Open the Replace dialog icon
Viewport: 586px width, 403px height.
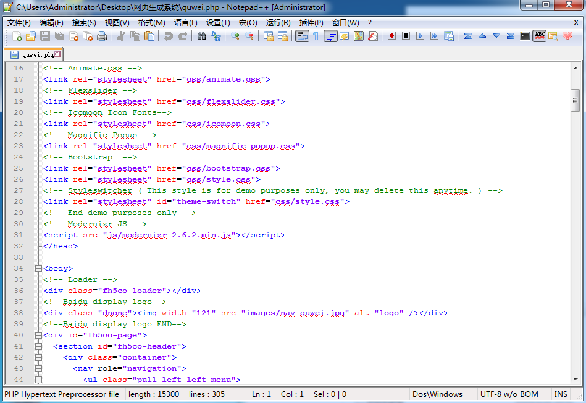pos(216,36)
